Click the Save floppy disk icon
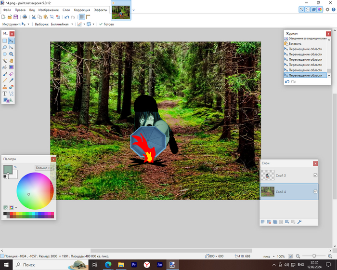337x270 pixels. (15, 17)
